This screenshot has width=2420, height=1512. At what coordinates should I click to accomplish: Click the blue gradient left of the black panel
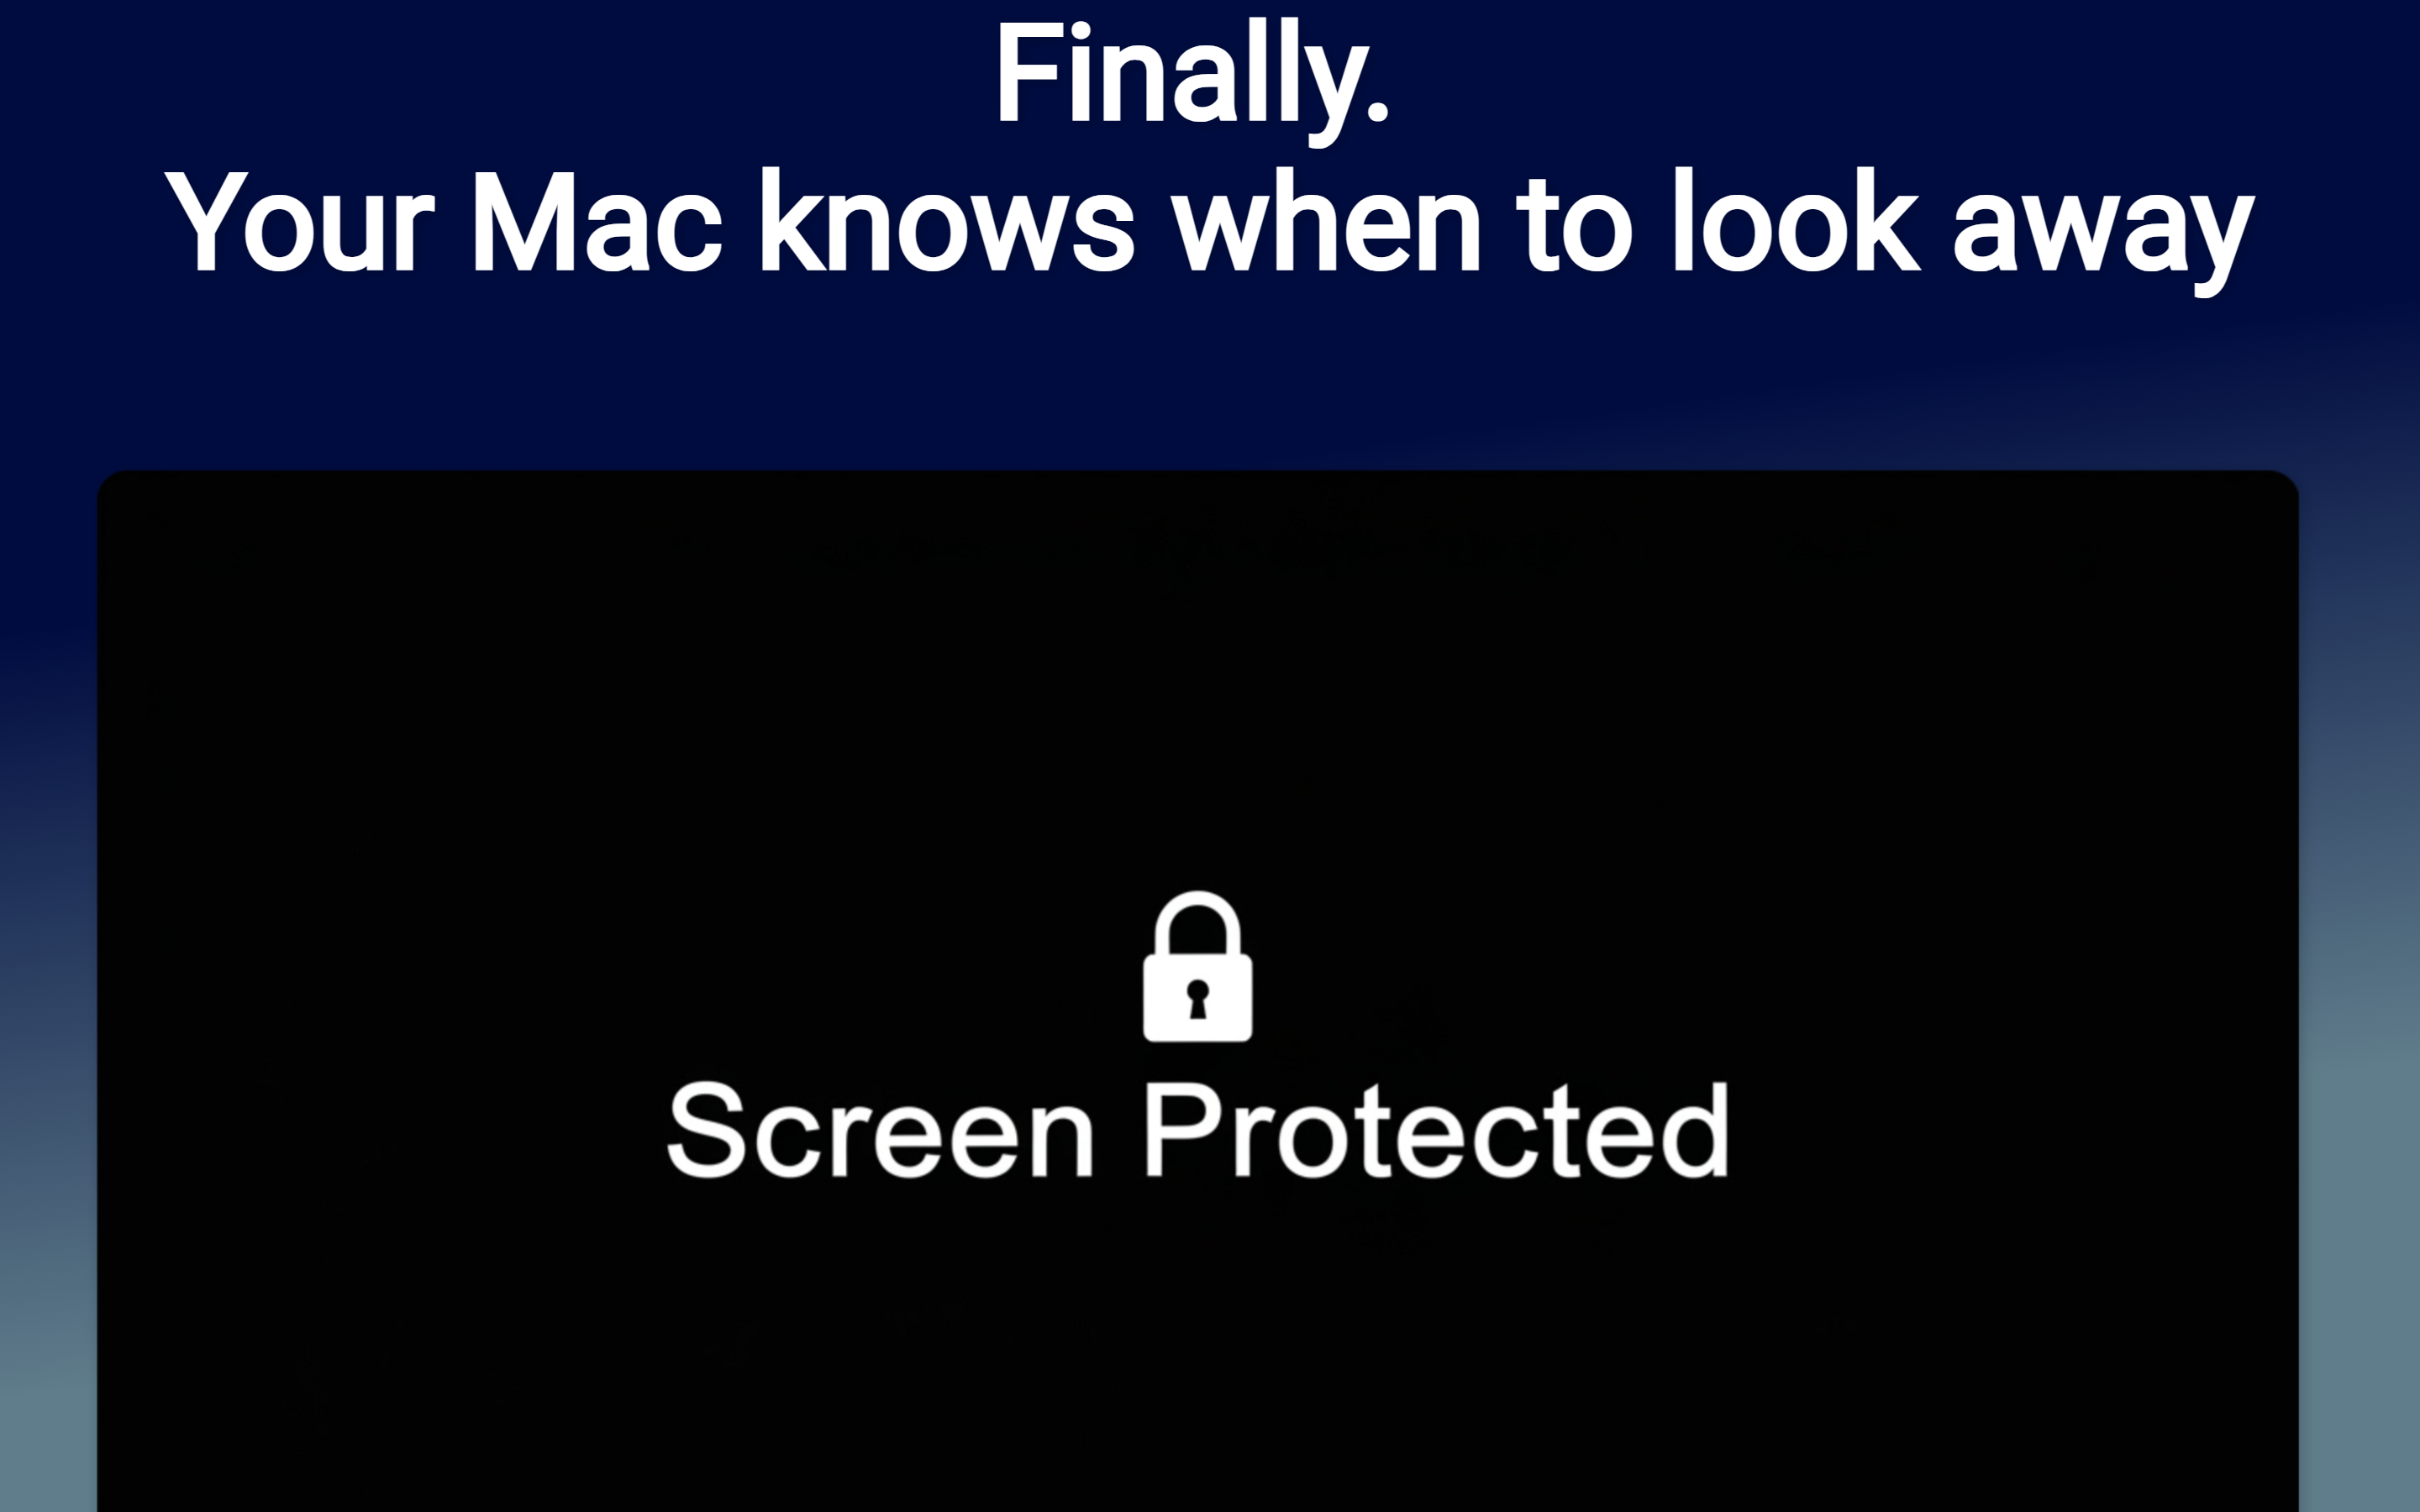[48, 990]
